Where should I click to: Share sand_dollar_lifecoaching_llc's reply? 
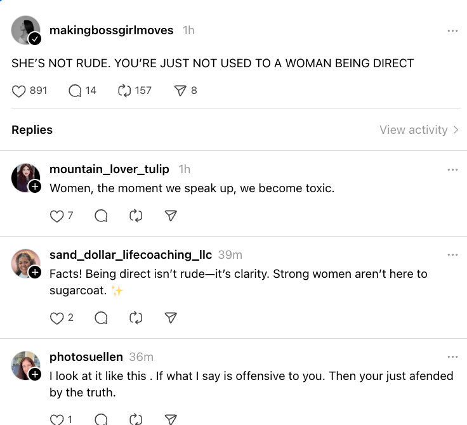click(x=170, y=318)
